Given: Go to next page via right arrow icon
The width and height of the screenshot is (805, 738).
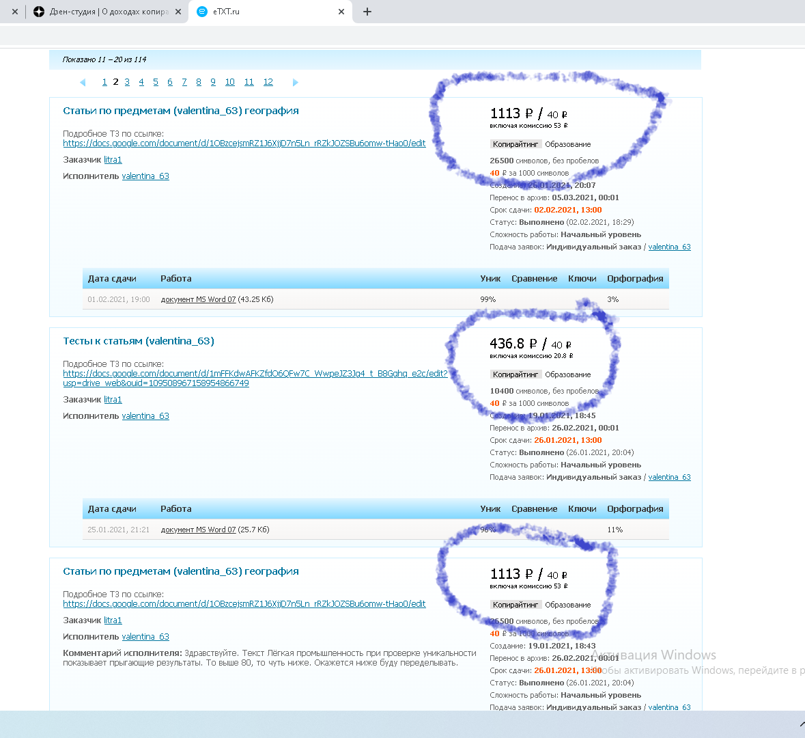Looking at the screenshot, I should point(296,82).
